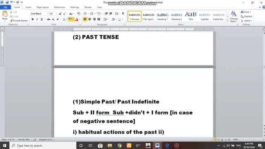The image size is (265, 149).
Task: Clear formatting with the eraser icon
Action: coord(79,14)
